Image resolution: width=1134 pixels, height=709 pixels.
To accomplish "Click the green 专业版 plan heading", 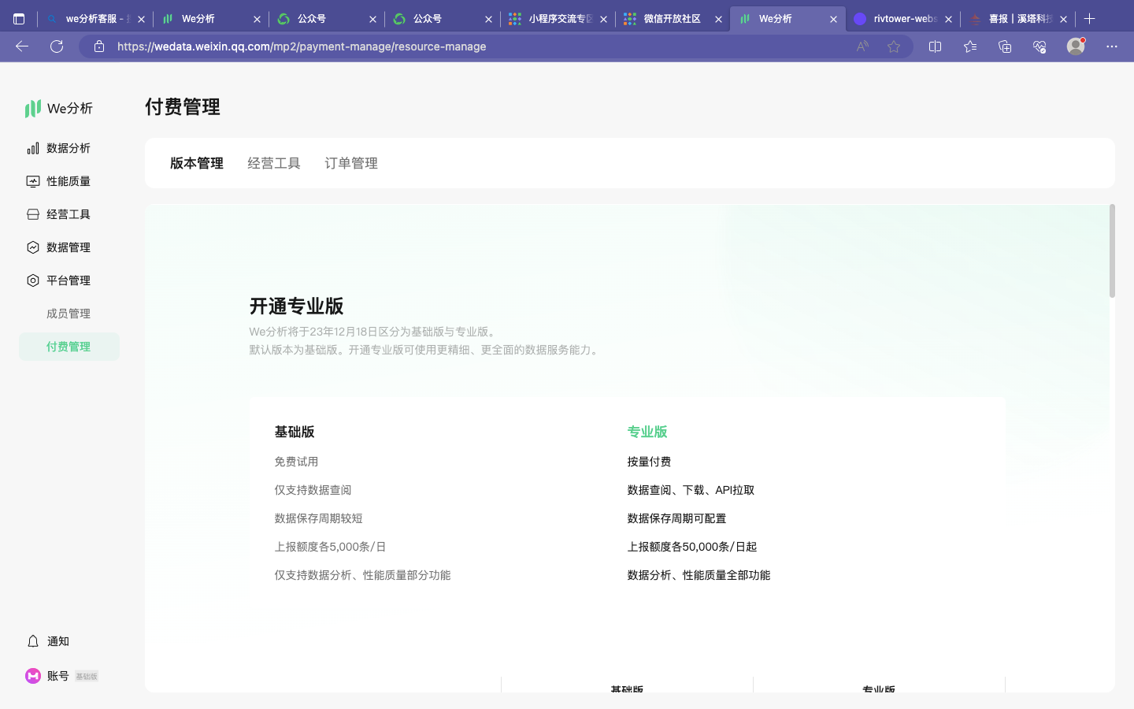I will (647, 432).
